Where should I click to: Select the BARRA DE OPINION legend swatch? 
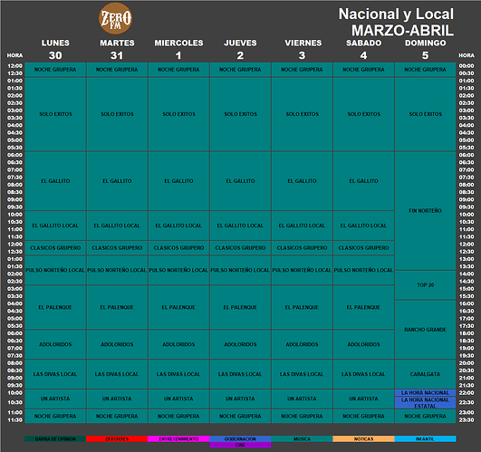click(55, 438)
